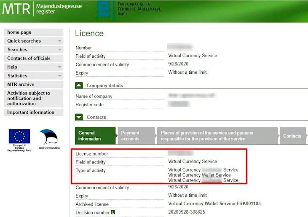Image resolution: width=308 pixels, height=217 pixels.
Task: Open the Important information page
Action: 31,113
